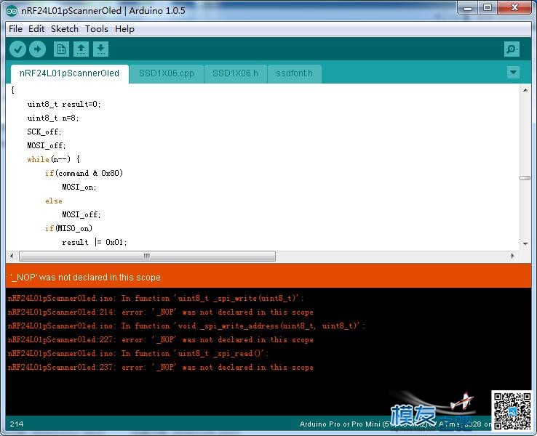Close the Arduino window
The width and height of the screenshot is (537, 436).
(514, 8)
